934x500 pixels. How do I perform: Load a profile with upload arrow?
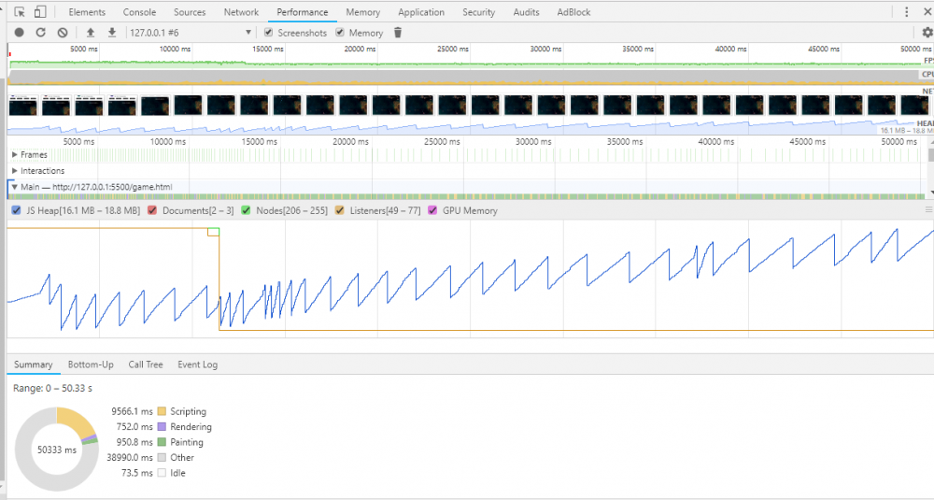(91, 33)
